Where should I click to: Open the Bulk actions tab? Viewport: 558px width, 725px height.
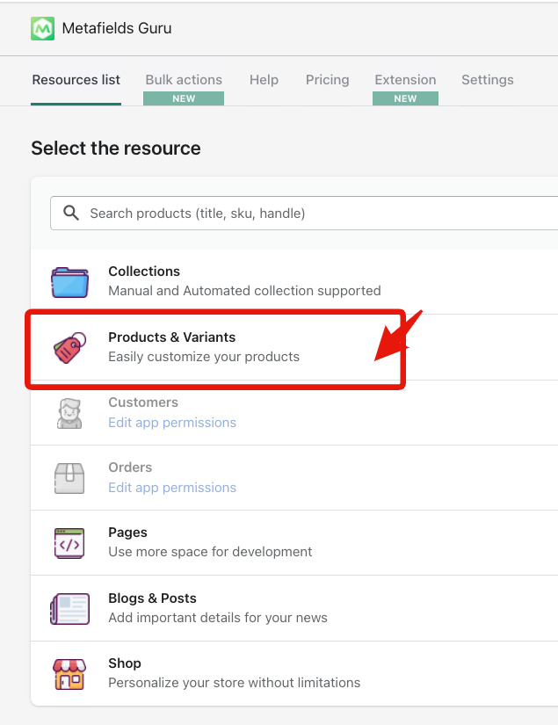click(x=184, y=80)
